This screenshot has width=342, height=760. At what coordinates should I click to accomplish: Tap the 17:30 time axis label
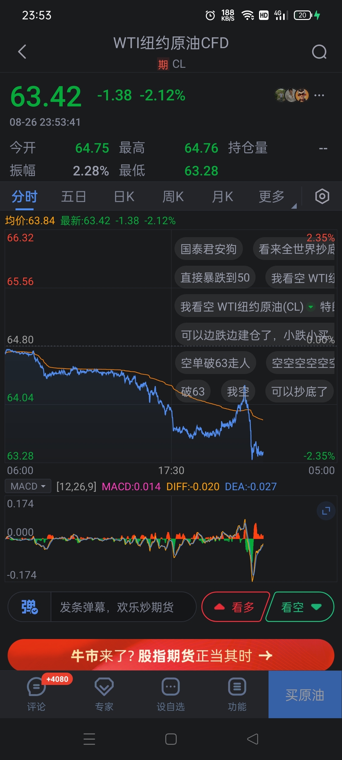[x=171, y=470]
